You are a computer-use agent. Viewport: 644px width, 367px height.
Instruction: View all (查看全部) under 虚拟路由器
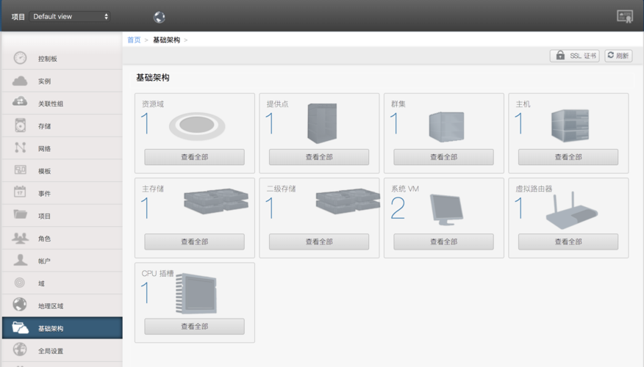click(568, 242)
